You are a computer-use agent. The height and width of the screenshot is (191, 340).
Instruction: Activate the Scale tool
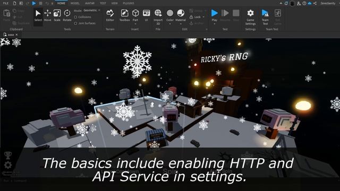[57, 15]
